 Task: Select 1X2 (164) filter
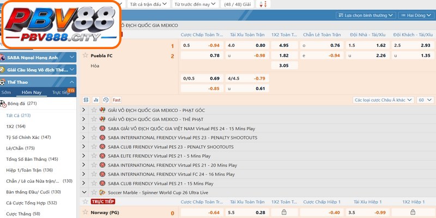(16, 126)
